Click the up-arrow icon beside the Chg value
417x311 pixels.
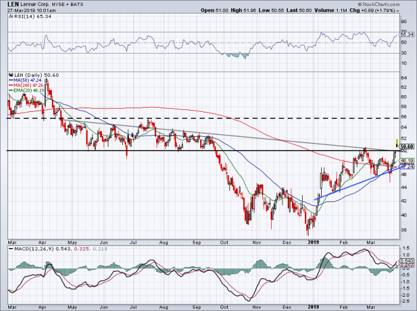point(397,11)
